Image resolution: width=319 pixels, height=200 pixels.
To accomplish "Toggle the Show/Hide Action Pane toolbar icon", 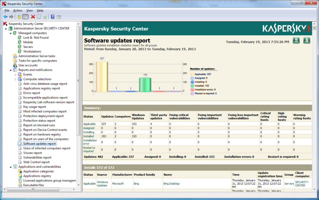I will click(x=59, y=17).
